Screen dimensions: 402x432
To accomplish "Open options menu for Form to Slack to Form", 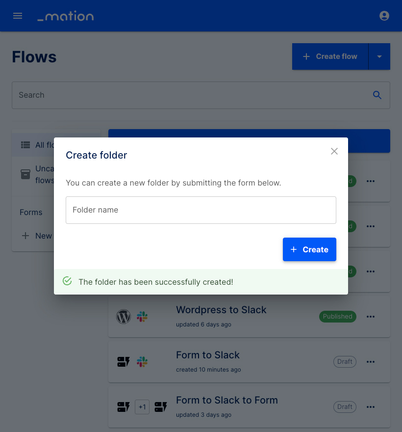I will pos(371,407).
